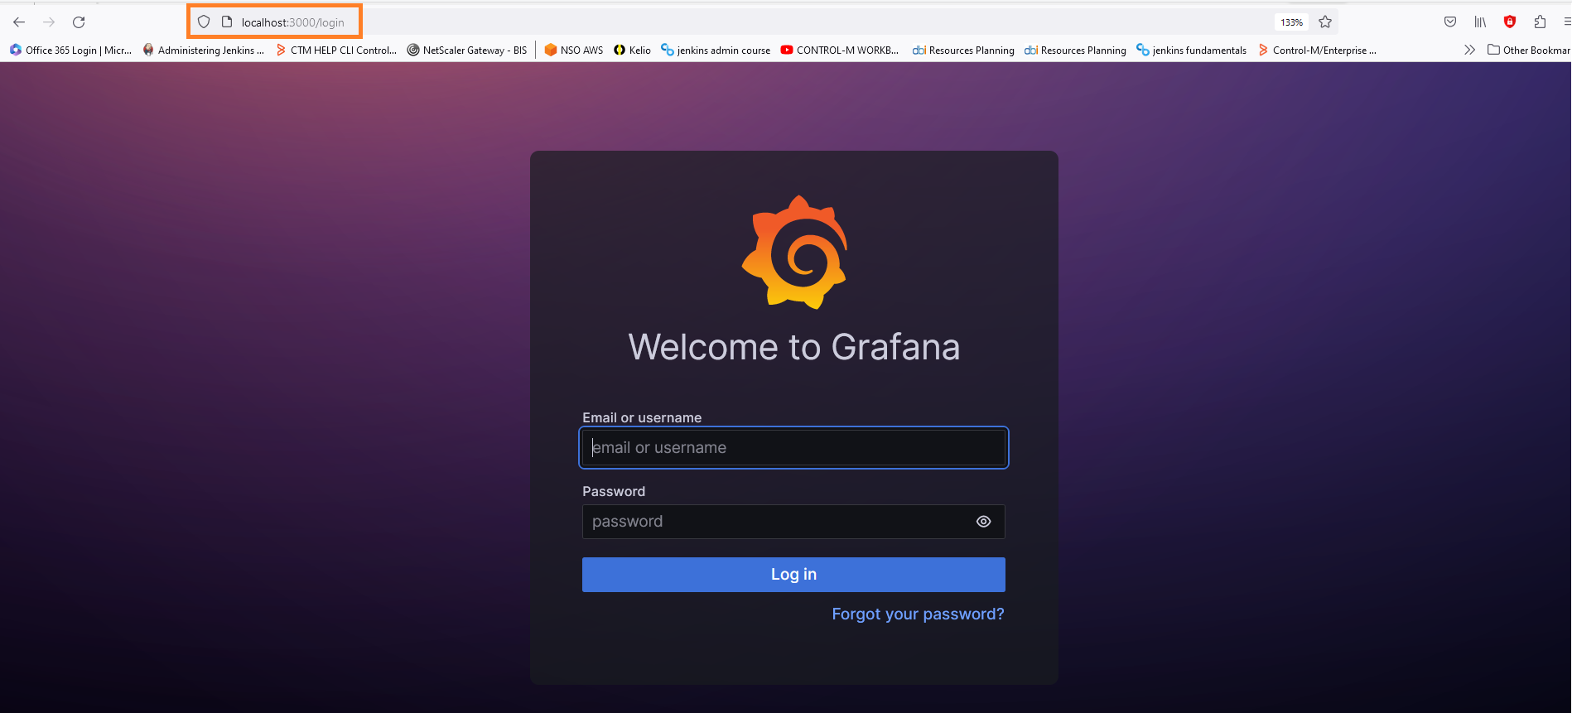Toggle password visibility with the eye icon
The width and height of the screenshot is (1572, 713).
983,522
